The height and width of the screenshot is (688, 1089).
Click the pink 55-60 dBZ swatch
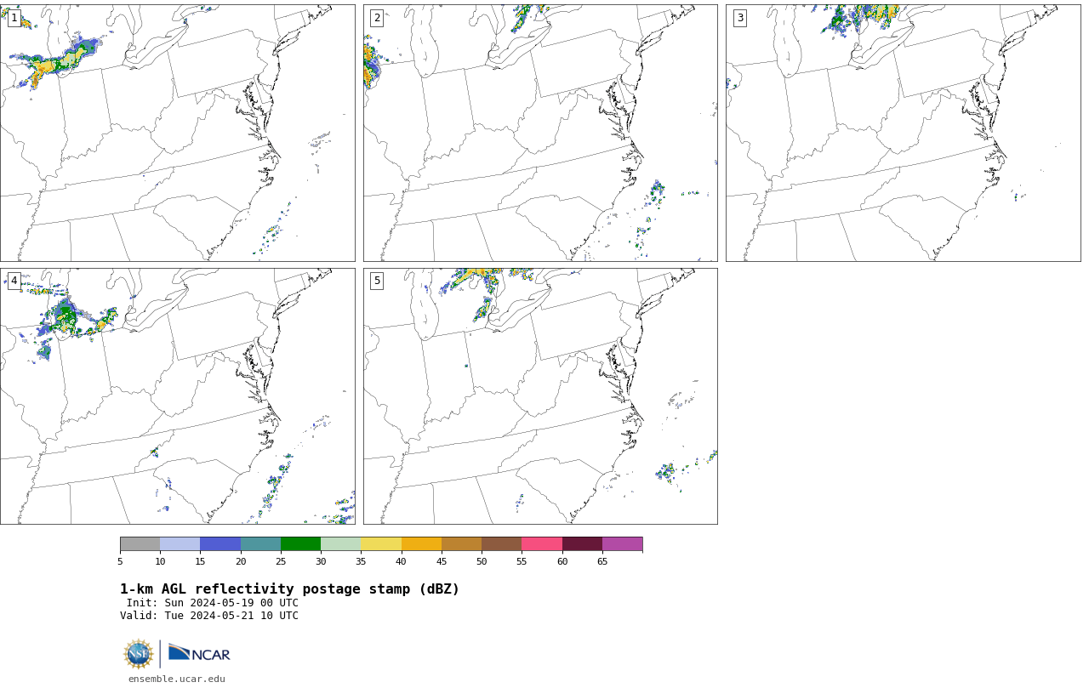click(542, 544)
